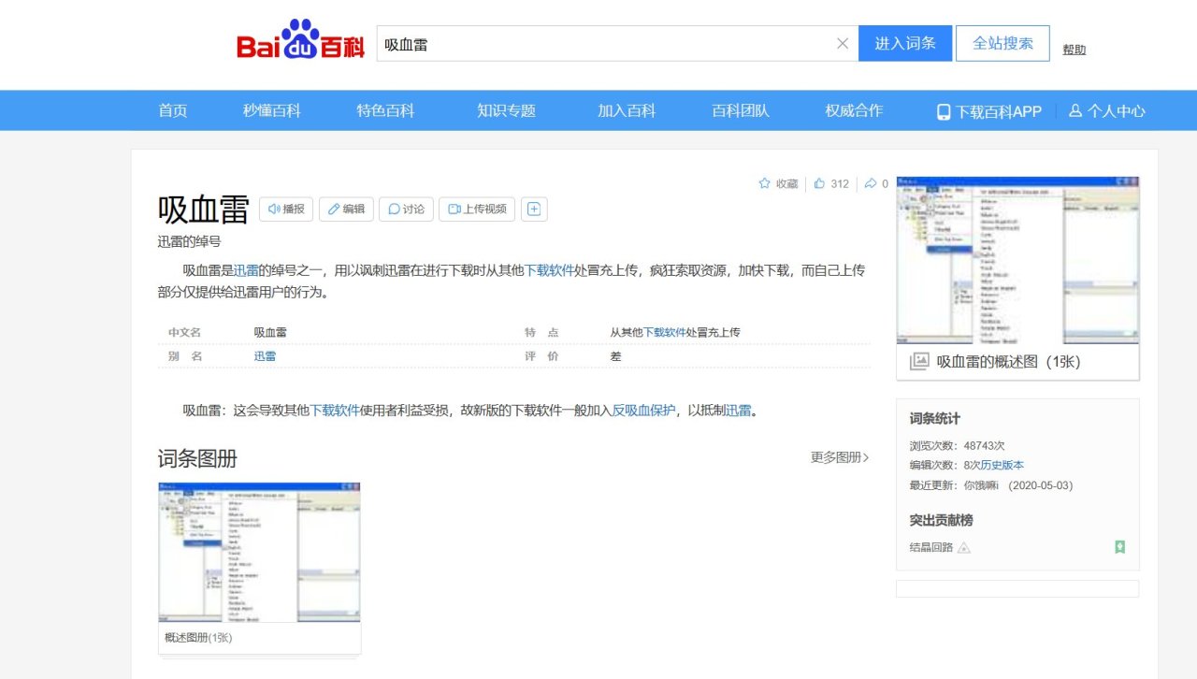Viewport: 1197px width, 679px height.
Task: Click the 全站搜索 button
Action: [1002, 43]
